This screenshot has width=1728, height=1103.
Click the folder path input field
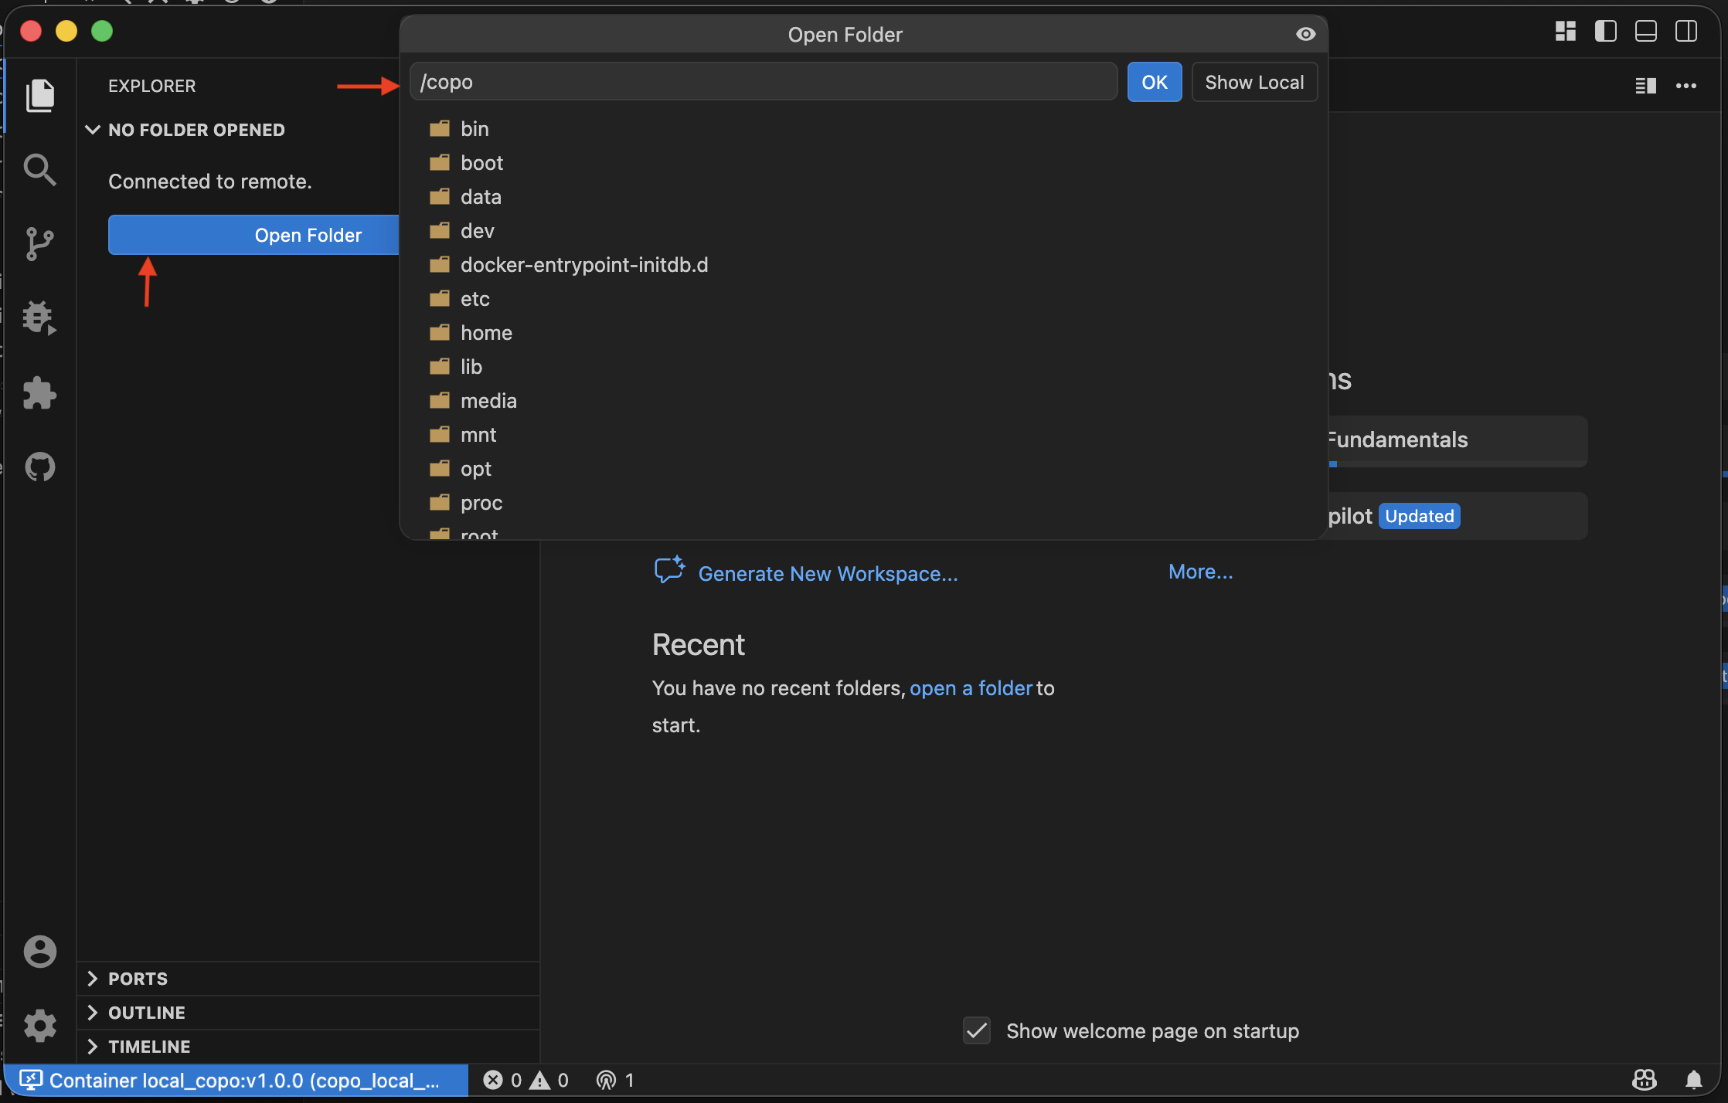click(x=764, y=82)
